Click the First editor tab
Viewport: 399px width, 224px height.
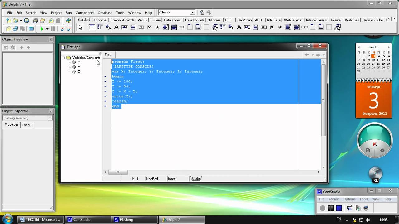click(108, 54)
